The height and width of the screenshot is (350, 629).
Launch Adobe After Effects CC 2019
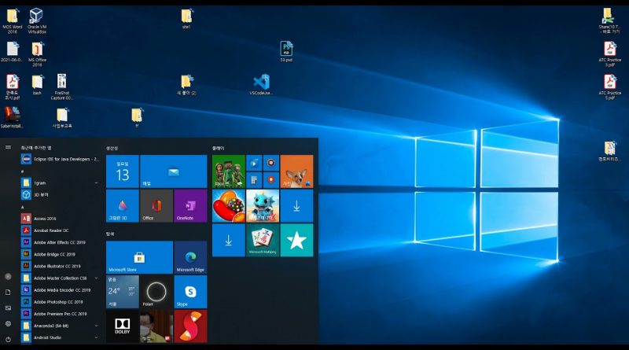click(61, 242)
